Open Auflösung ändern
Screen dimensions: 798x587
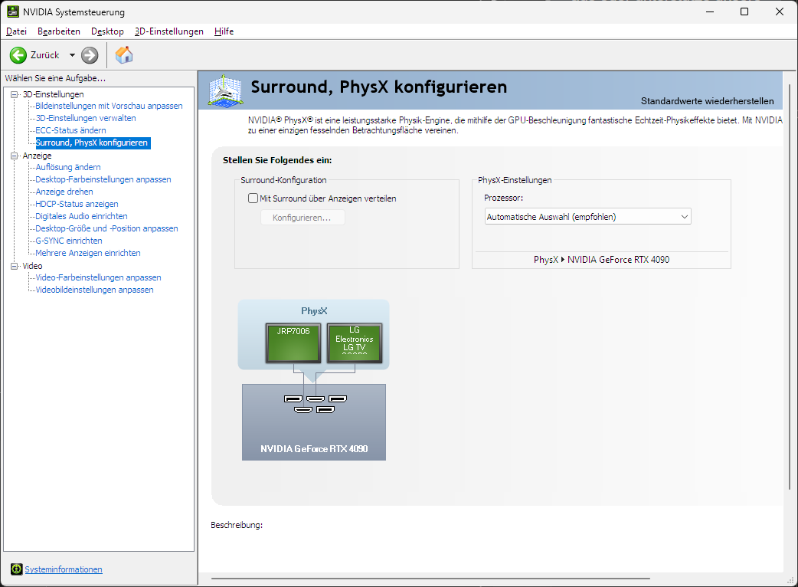click(68, 167)
